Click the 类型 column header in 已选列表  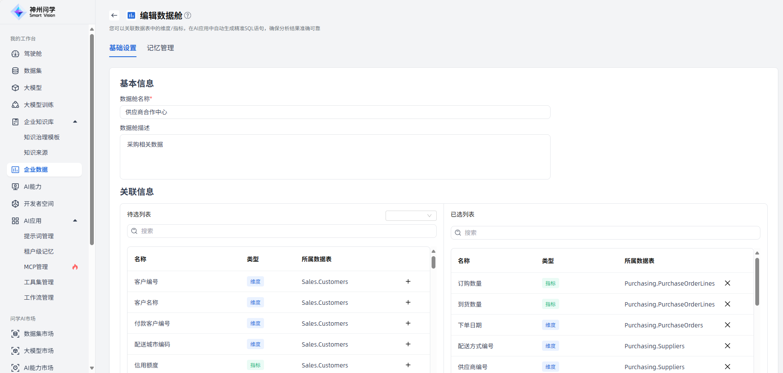pyautogui.click(x=548, y=261)
